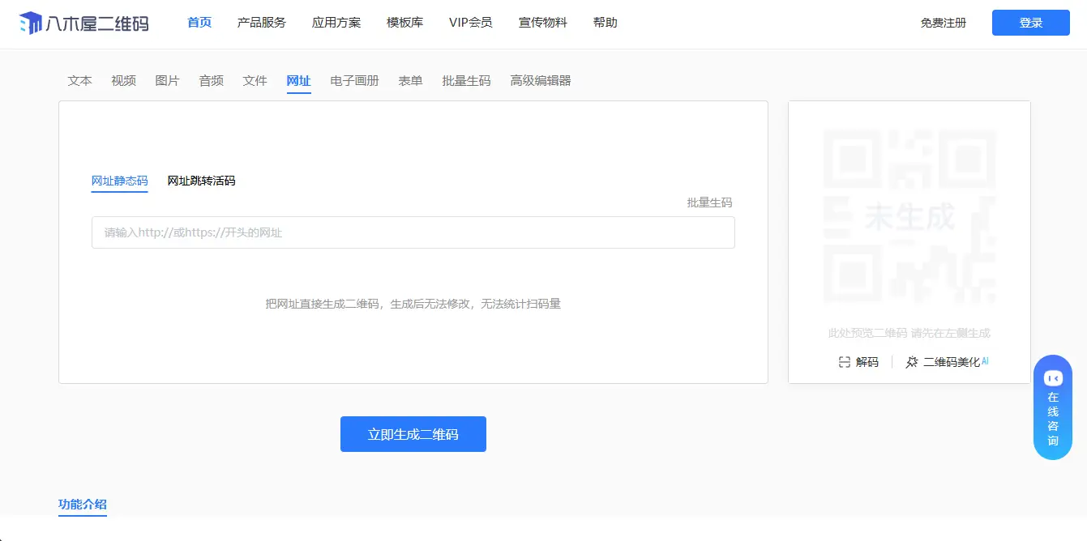This screenshot has width=1087, height=541.
Task: Open the 帮助 menu
Action: [605, 23]
